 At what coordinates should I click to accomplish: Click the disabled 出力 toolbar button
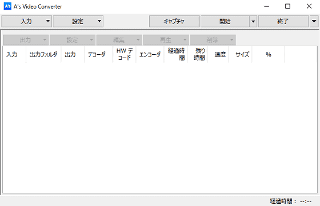coord(26,40)
